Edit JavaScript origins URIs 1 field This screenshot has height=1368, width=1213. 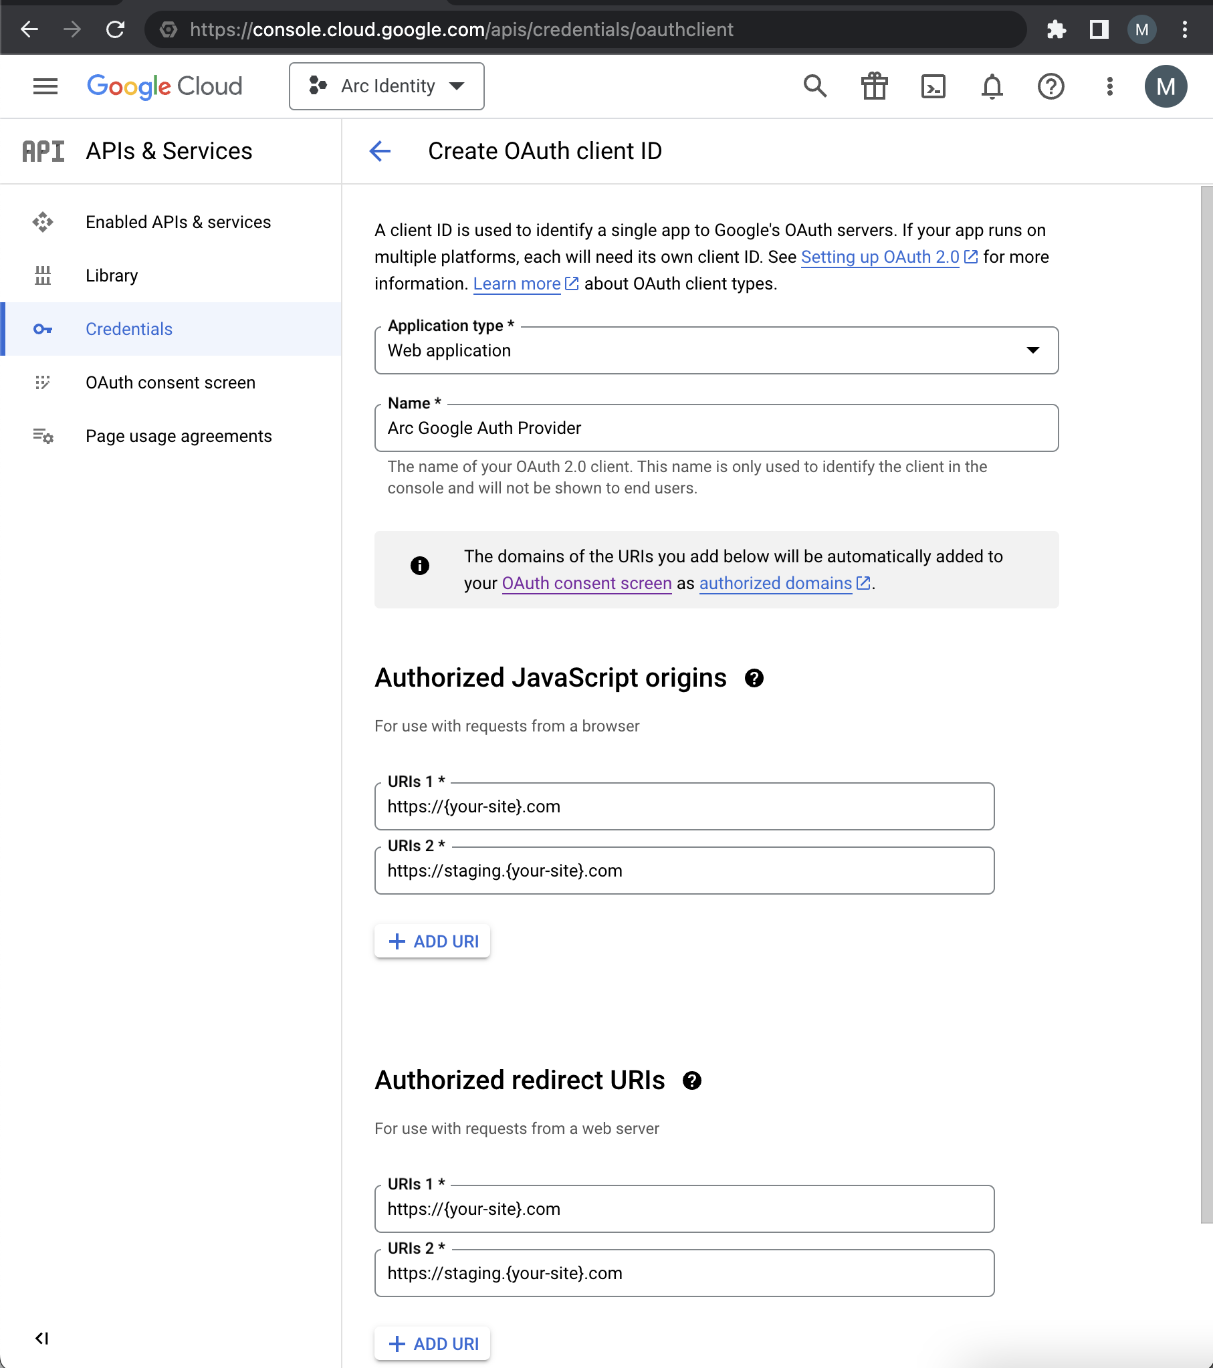pyautogui.click(x=684, y=806)
